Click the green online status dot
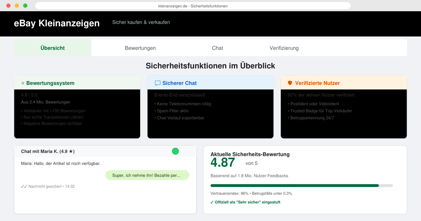 [175, 151]
